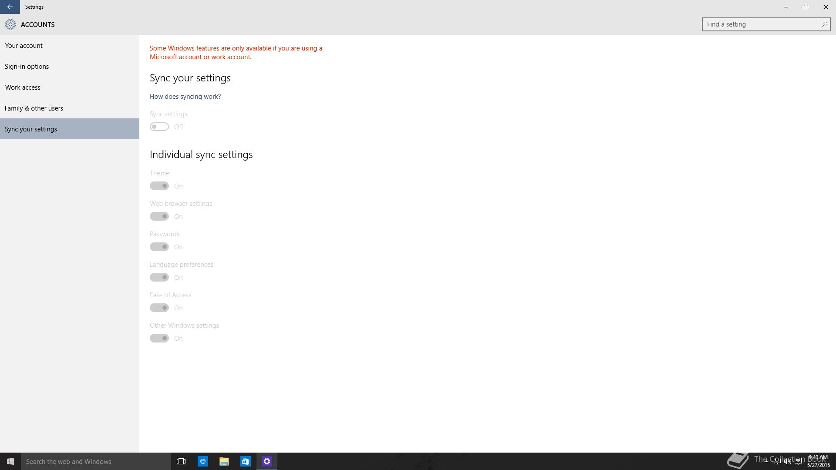This screenshot has width=836, height=470.
Task: Click the Search the web and Windows box
Action: coord(96,461)
